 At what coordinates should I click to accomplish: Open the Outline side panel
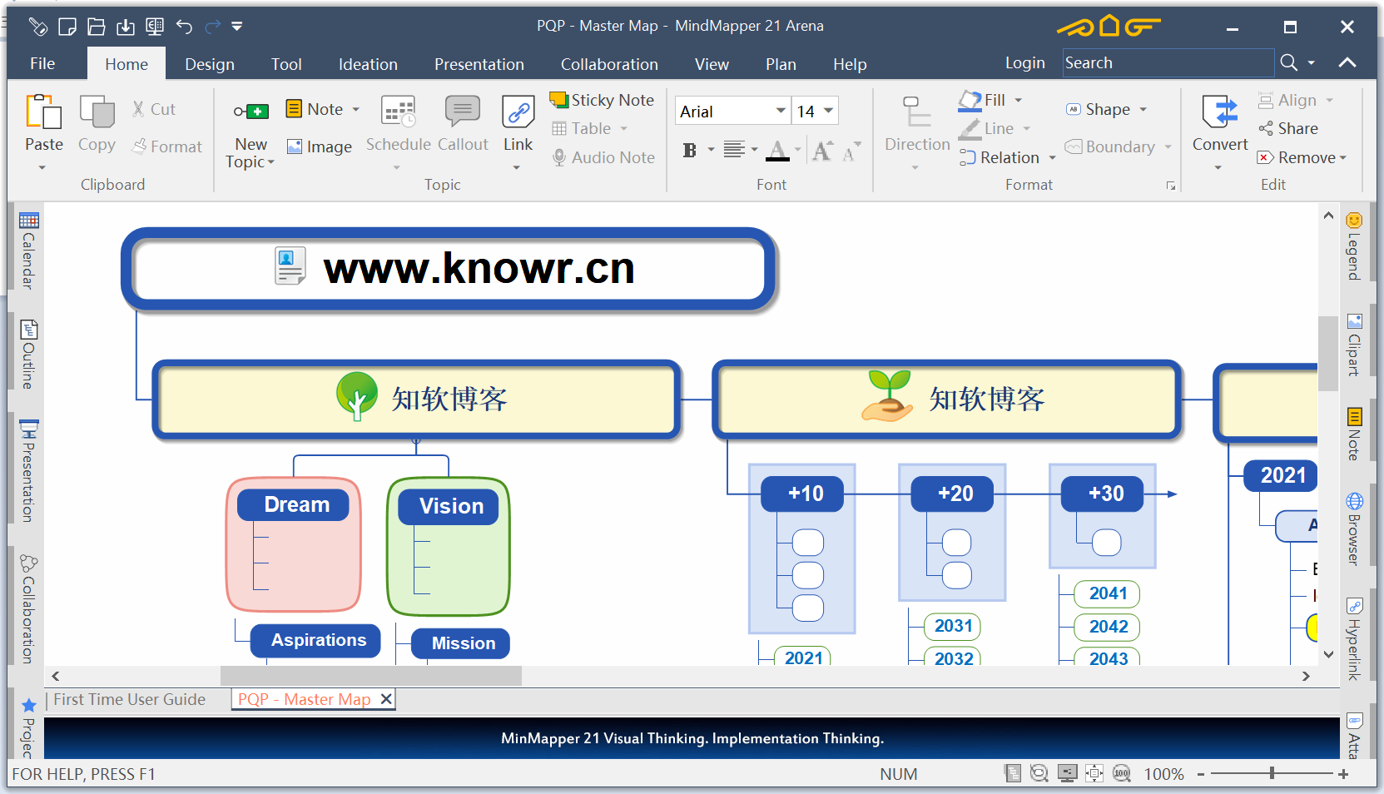point(28,355)
